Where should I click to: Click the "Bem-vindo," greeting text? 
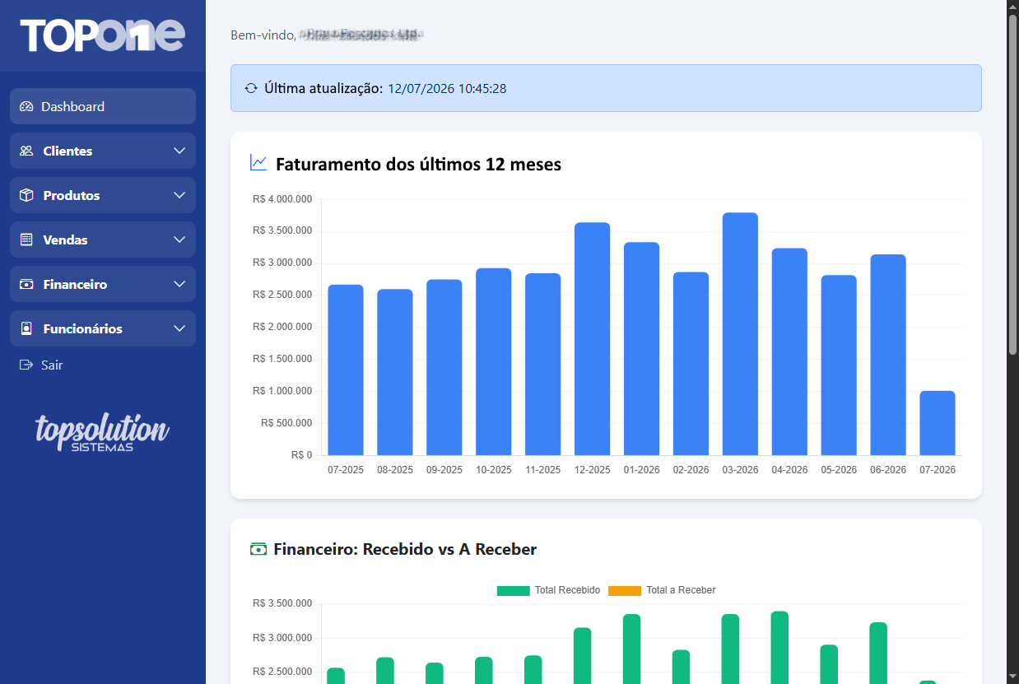coord(263,35)
